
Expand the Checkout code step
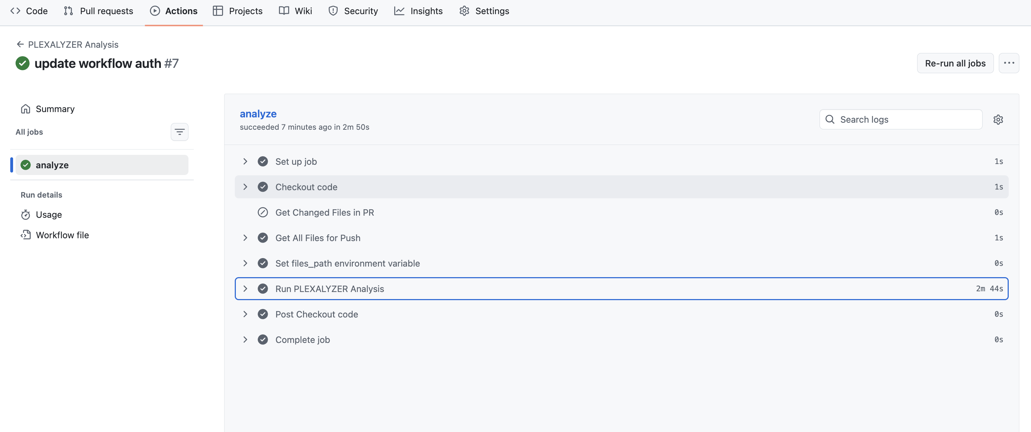click(x=245, y=187)
